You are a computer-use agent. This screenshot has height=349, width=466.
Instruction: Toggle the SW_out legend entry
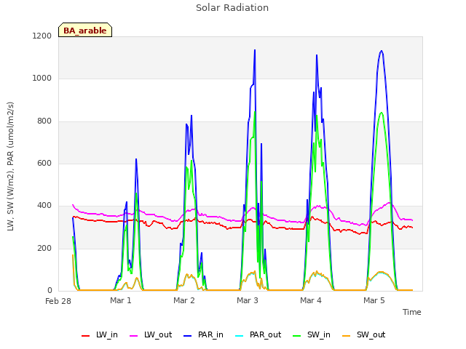pos(363,334)
